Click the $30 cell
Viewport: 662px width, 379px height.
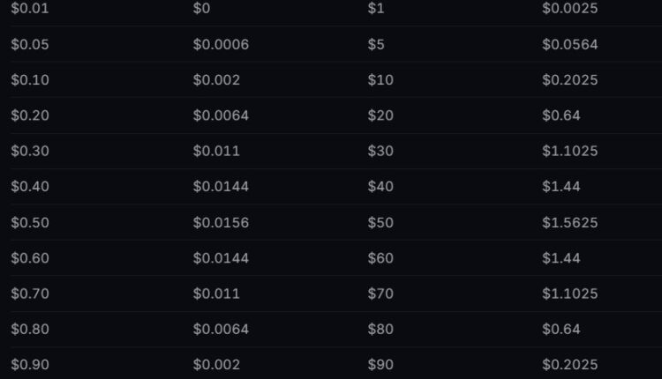tap(380, 152)
